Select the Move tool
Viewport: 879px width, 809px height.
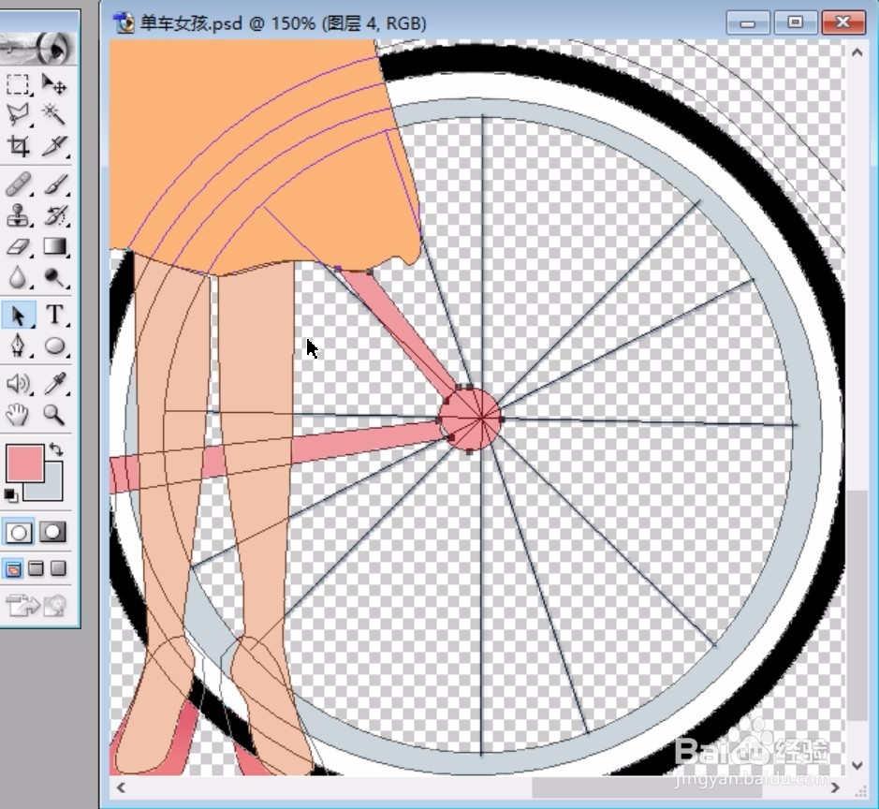pos(54,84)
